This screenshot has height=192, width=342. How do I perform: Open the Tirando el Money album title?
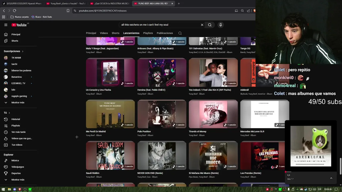[198, 131]
